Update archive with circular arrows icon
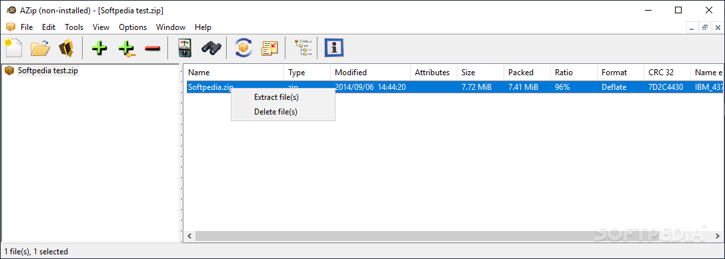The image size is (725, 259). [243, 48]
